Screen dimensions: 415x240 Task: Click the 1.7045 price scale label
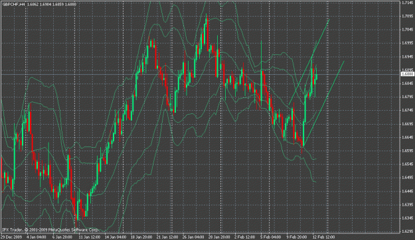tap(407, 30)
